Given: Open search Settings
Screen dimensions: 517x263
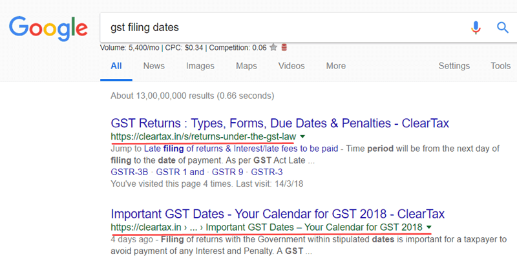Looking at the screenshot, I should pyautogui.click(x=454, y=66).
